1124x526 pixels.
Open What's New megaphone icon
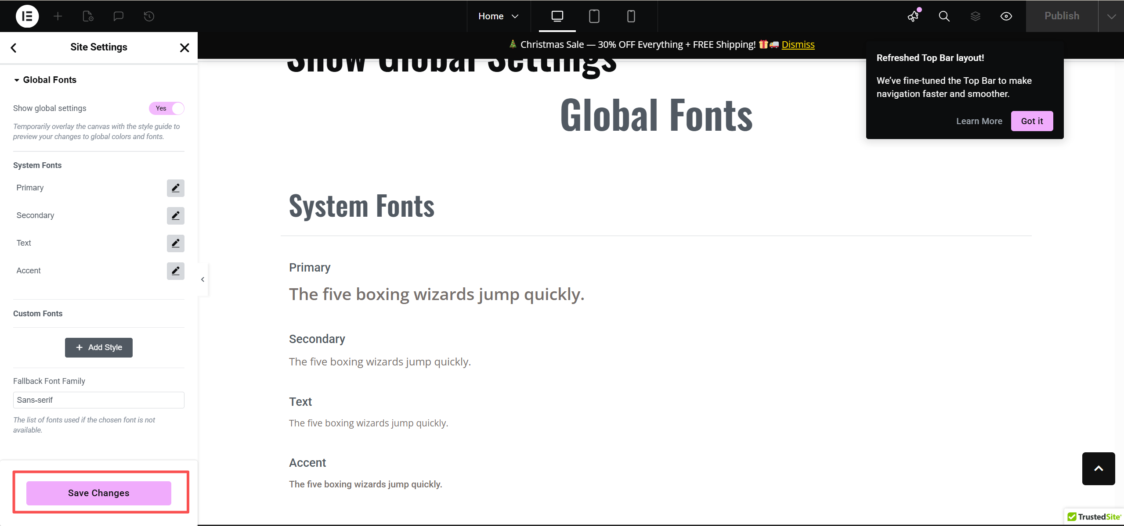tap(913, 16)
